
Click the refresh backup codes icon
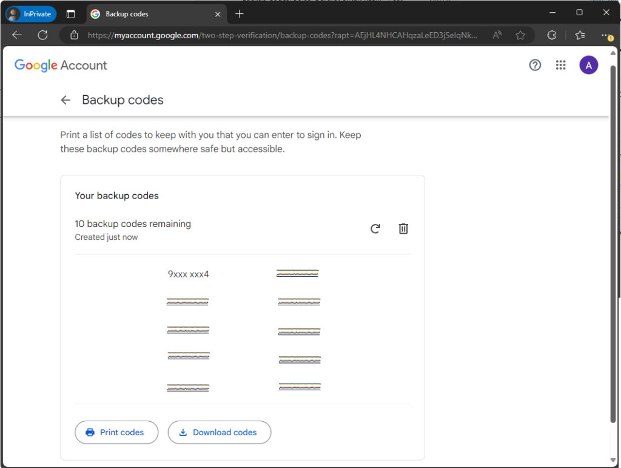pos(375,229)
